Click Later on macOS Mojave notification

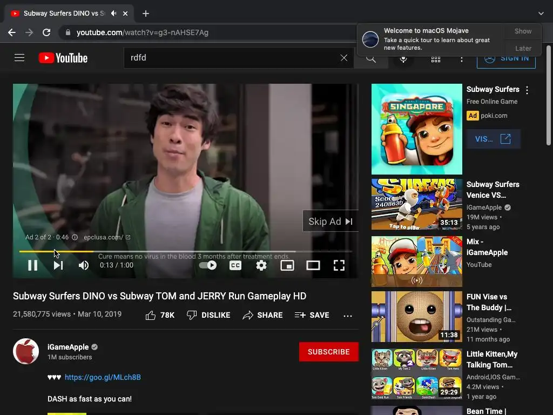tap(523, 48)
